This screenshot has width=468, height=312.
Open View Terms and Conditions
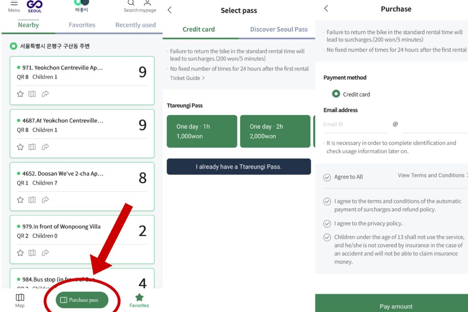point(432,175)
